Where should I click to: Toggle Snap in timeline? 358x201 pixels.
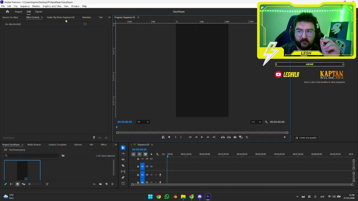click(139, 154)
